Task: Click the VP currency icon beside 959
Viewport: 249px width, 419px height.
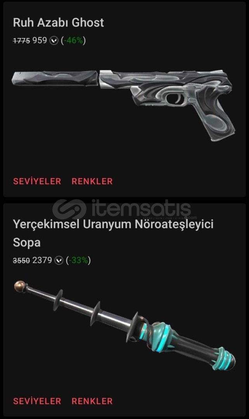Action: (x=54, y=41)
